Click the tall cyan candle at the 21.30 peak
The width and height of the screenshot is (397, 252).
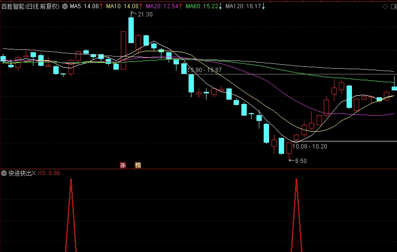pos(131,30)
